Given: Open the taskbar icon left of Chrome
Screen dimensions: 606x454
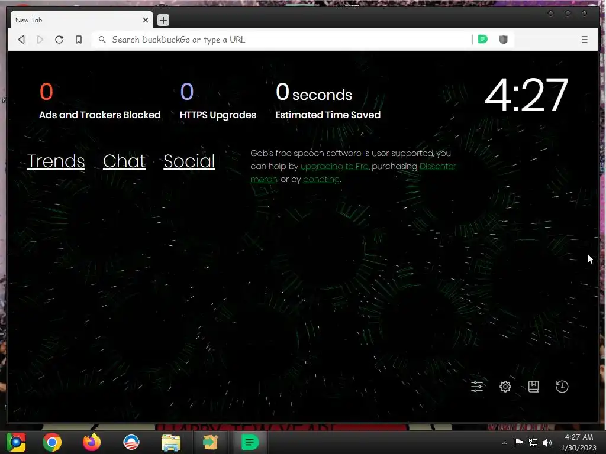Looking at the screenshot, I should [15, 442].
